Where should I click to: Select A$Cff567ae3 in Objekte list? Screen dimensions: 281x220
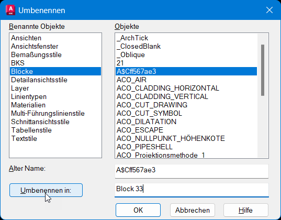[186, 71]
